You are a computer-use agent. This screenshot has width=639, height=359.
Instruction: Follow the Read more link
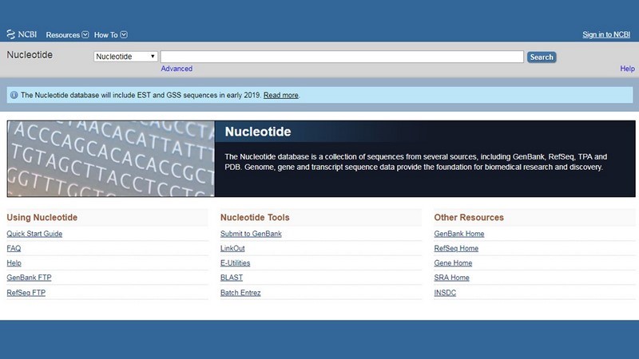pos(280,95)
